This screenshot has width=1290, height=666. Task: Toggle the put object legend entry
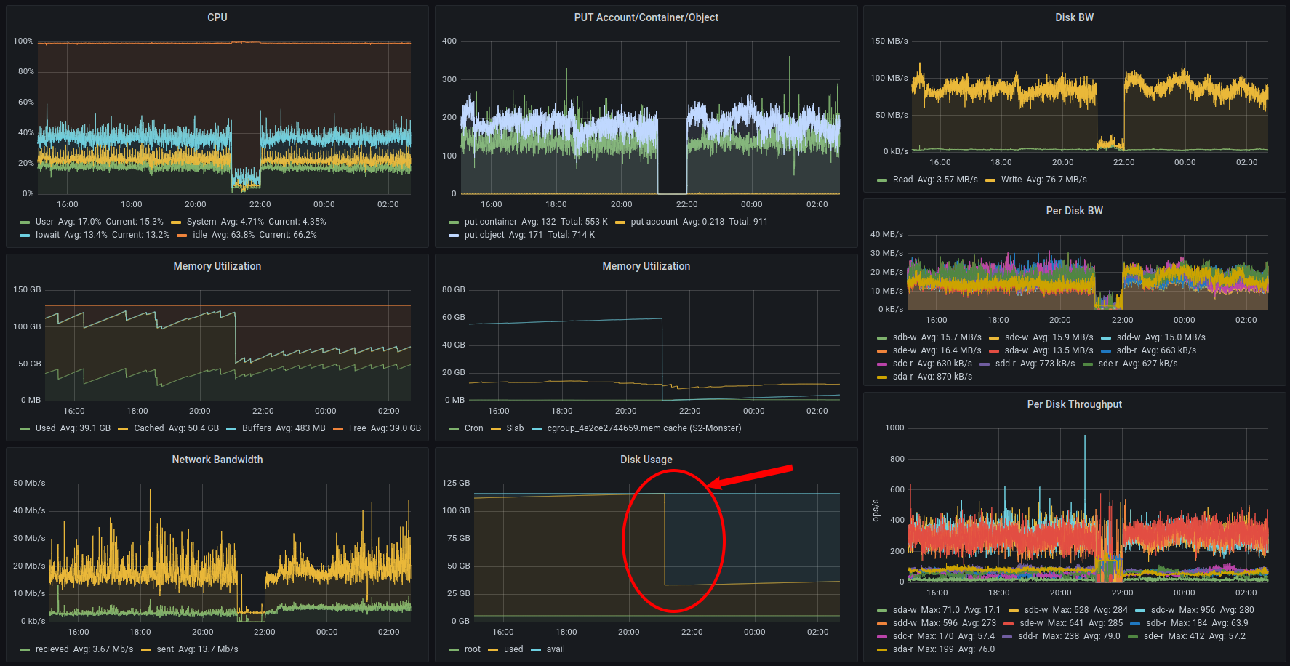tap(484, 235)
